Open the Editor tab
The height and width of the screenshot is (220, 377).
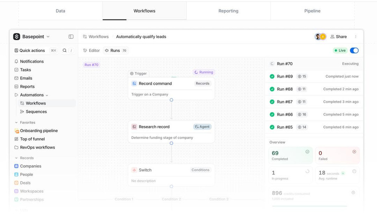[x=91, y=50]
